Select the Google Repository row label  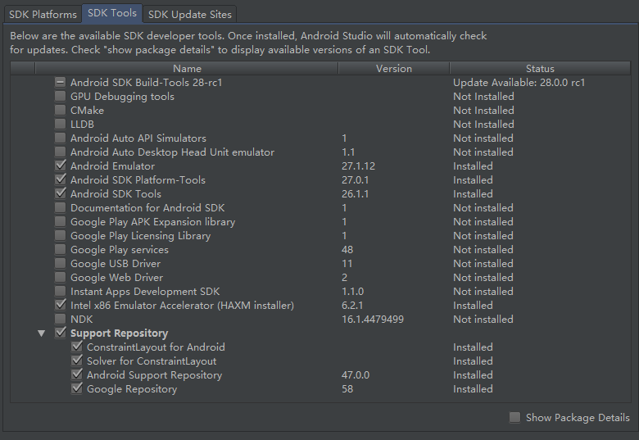[132, 389]
